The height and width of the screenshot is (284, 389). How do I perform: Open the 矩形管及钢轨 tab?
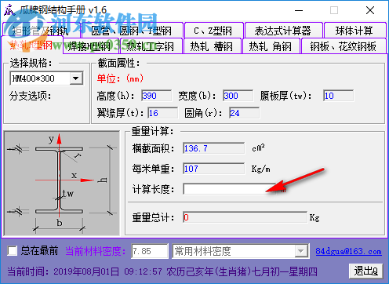pyautogui.click(x=42, y=31)
